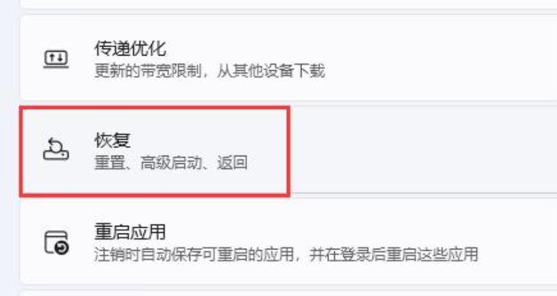557x296 pixels.
Task: Click empty space in the 传递优化 row
Action: tap(426, 58)
